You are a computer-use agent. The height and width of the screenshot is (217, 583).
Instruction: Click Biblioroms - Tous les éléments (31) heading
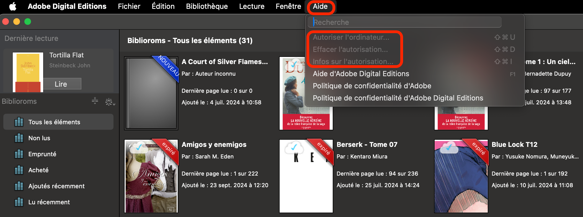click(x=190, y=41)
